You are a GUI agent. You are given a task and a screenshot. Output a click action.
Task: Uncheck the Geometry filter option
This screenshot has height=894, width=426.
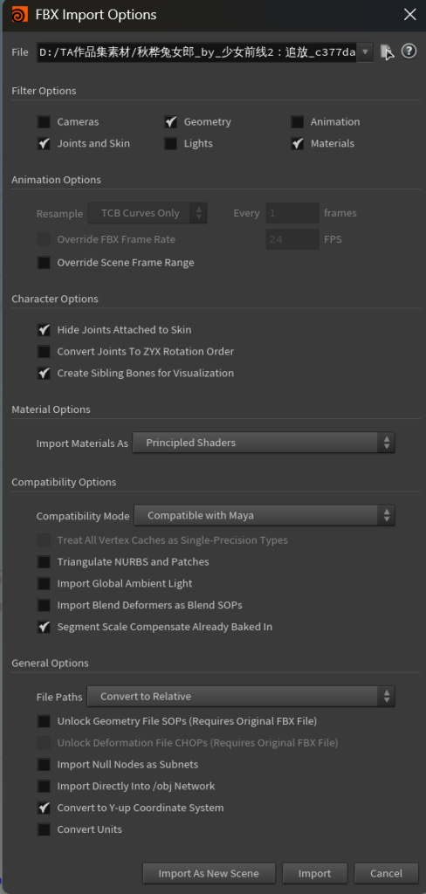coord(170,122)
